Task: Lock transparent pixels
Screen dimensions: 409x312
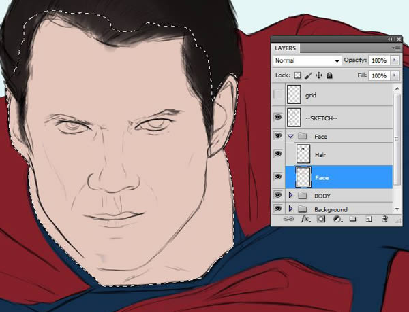Action: point(297,75)
